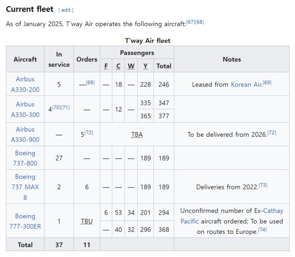
Task: Click the W passenger class abbreviation header
Action: (131, 66)
